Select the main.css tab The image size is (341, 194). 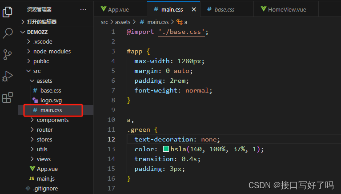tap(173, 9)
